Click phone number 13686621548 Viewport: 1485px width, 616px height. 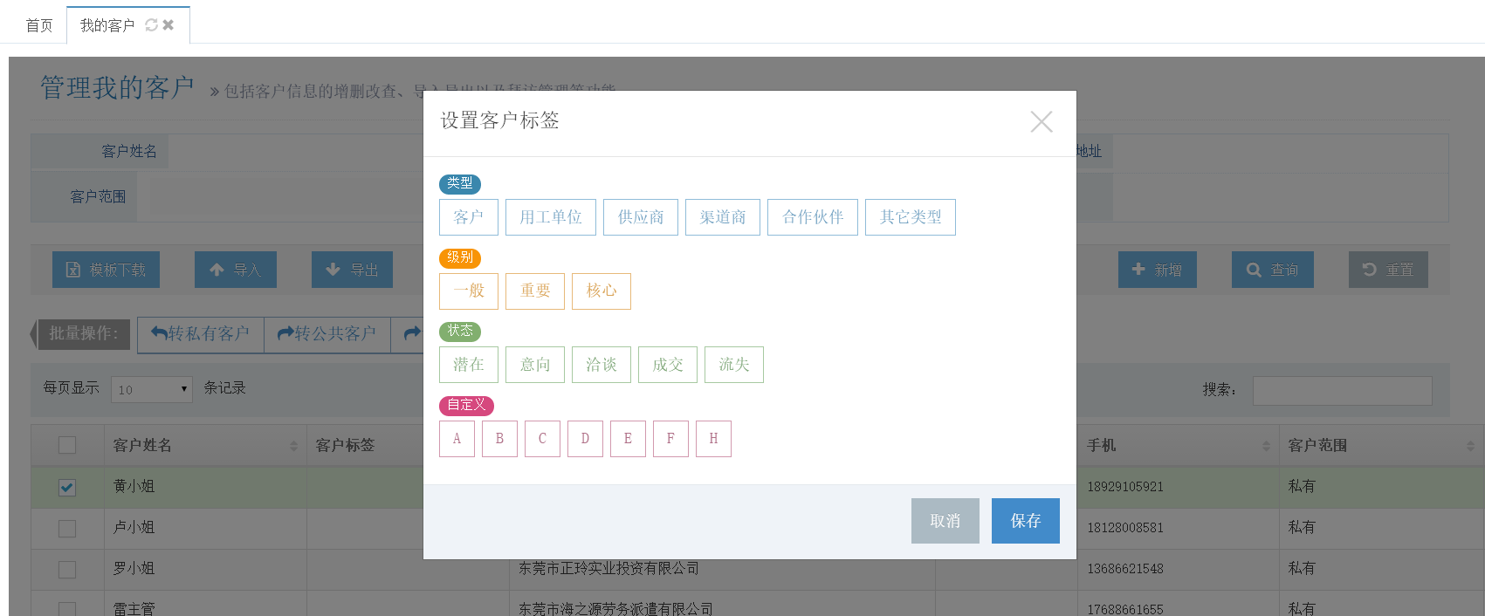(1125, 569)
